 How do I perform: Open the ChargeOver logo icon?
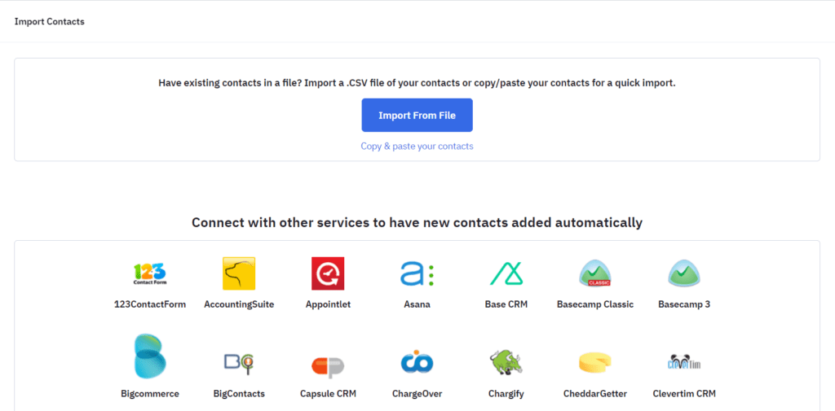(x=417, y=361)
